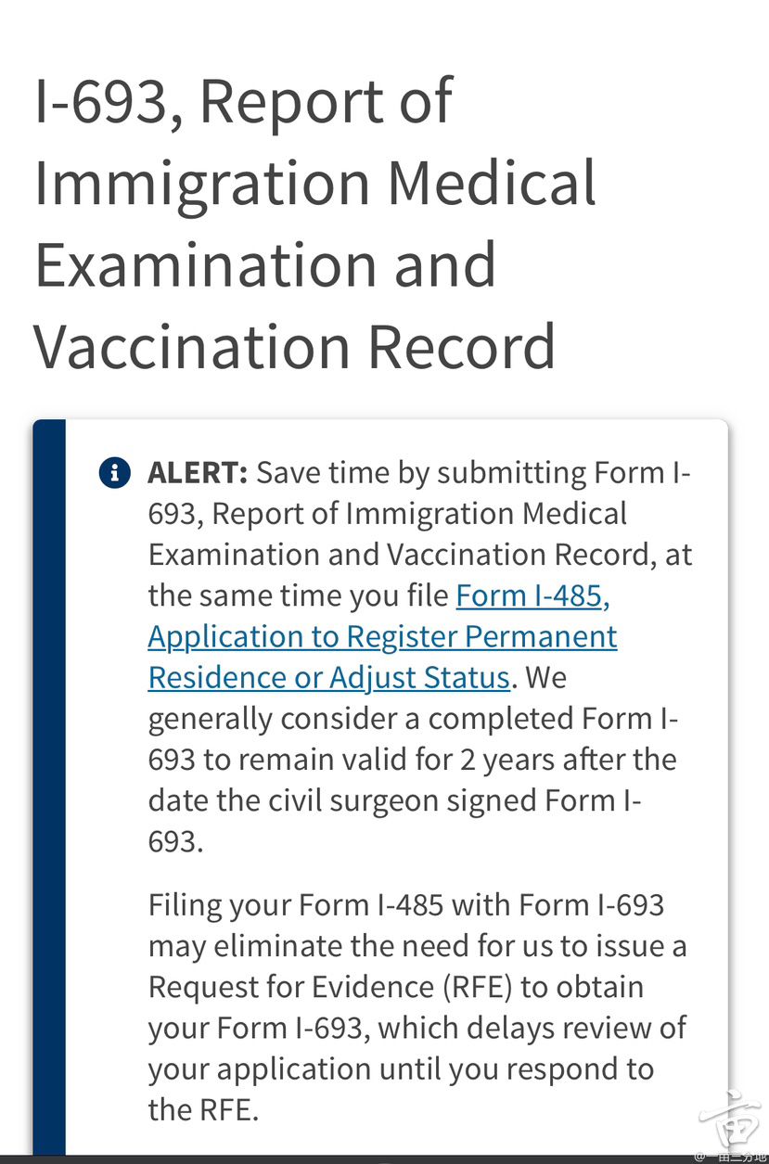Click the closing 'the RFE.' text

pos(203,1108)
